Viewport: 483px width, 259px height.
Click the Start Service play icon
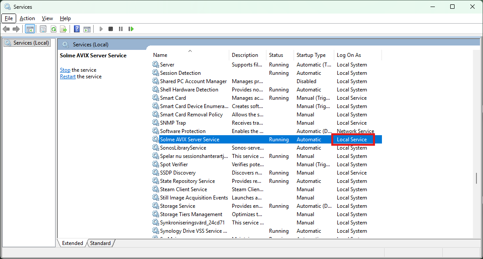click(x=101, y=29)
